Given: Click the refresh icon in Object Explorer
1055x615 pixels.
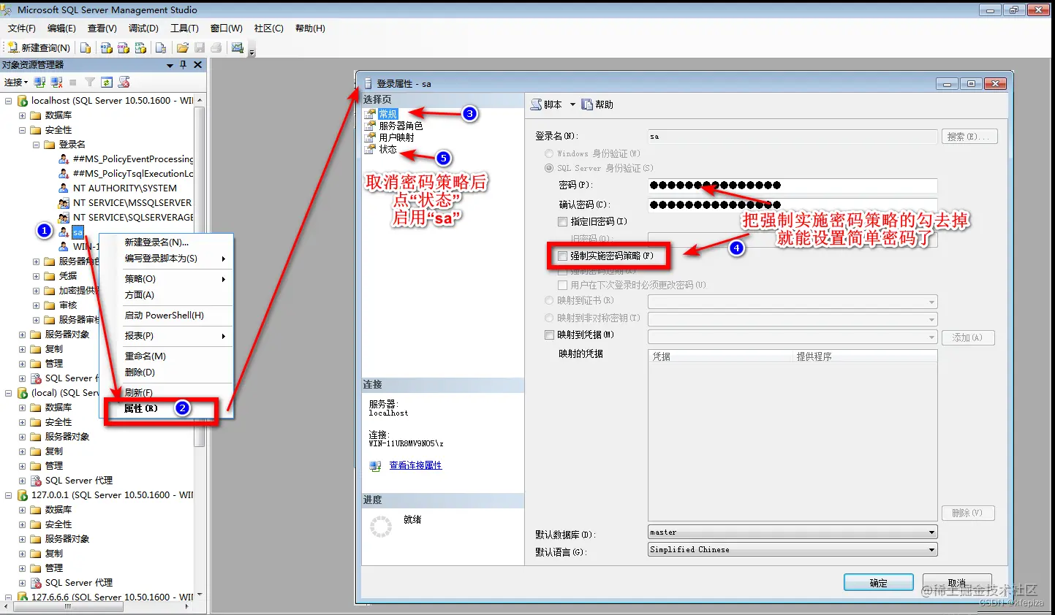Looking at the screenshot, I should tap(107, 82).
